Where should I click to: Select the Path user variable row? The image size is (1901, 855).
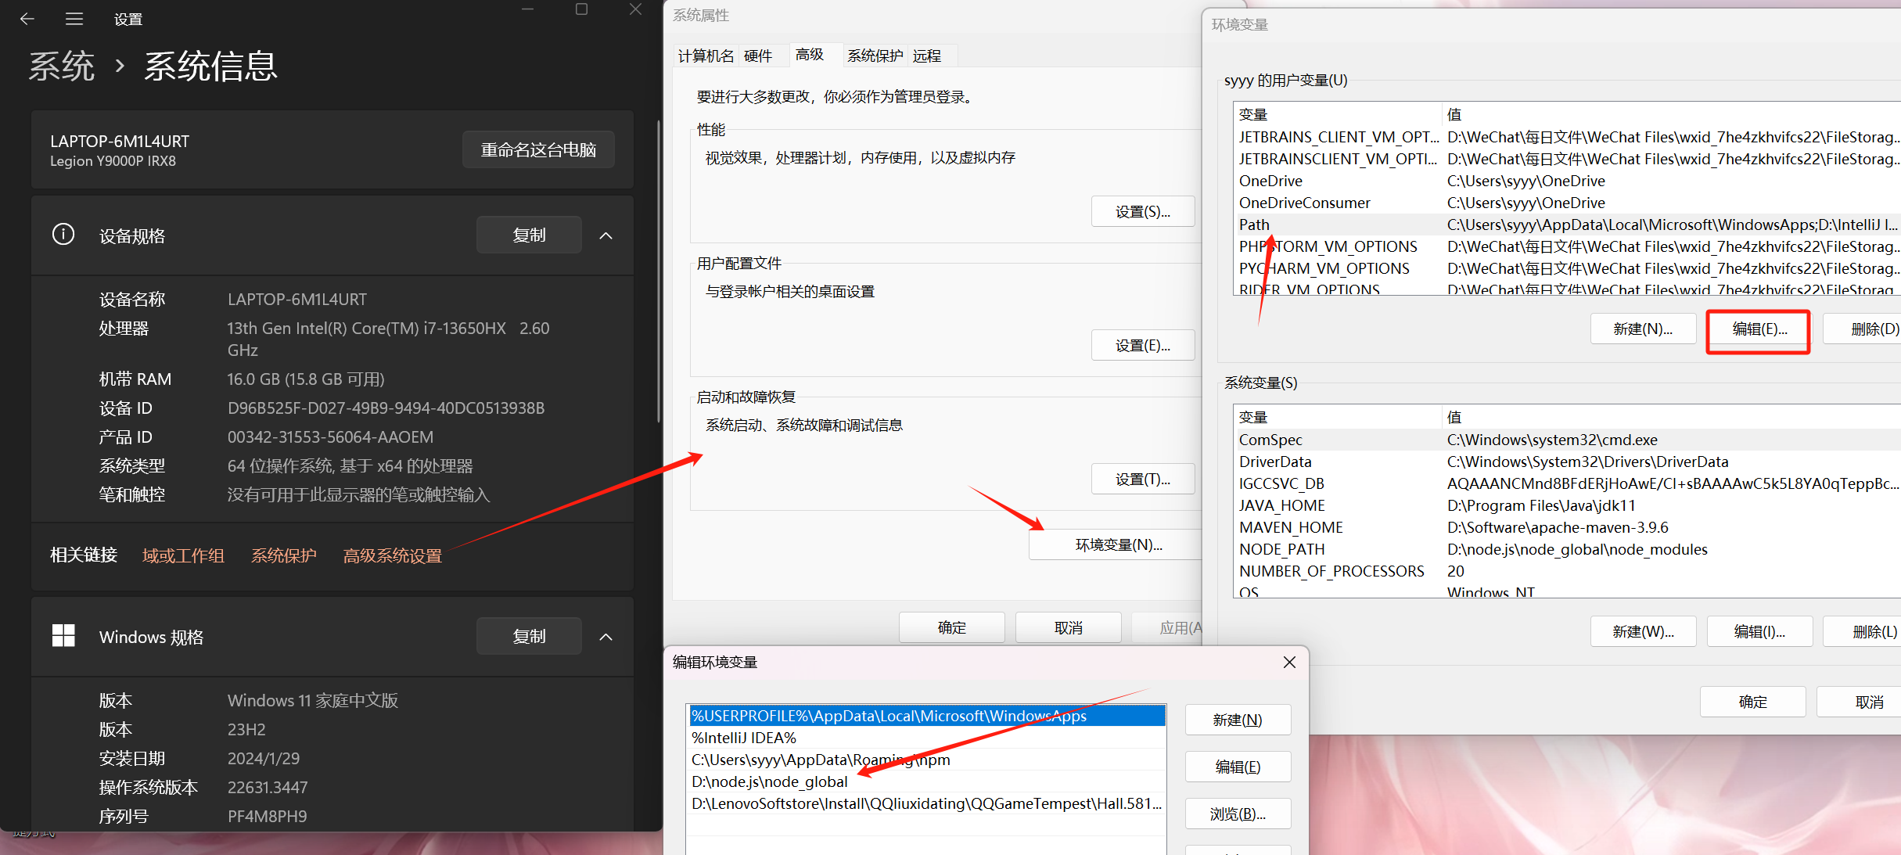[1254, 225]
